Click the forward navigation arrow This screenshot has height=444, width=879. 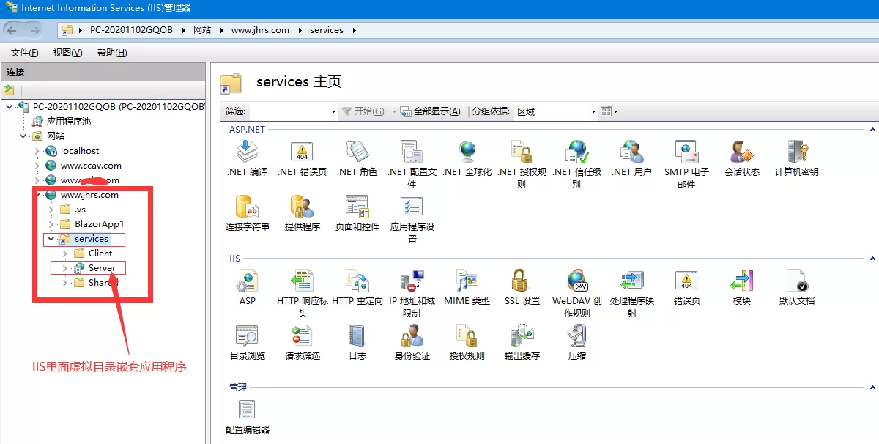(34, 30)
